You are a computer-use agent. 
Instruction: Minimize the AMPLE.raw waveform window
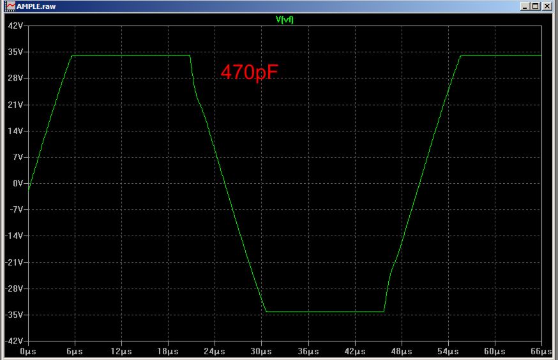tap(525, 6)
